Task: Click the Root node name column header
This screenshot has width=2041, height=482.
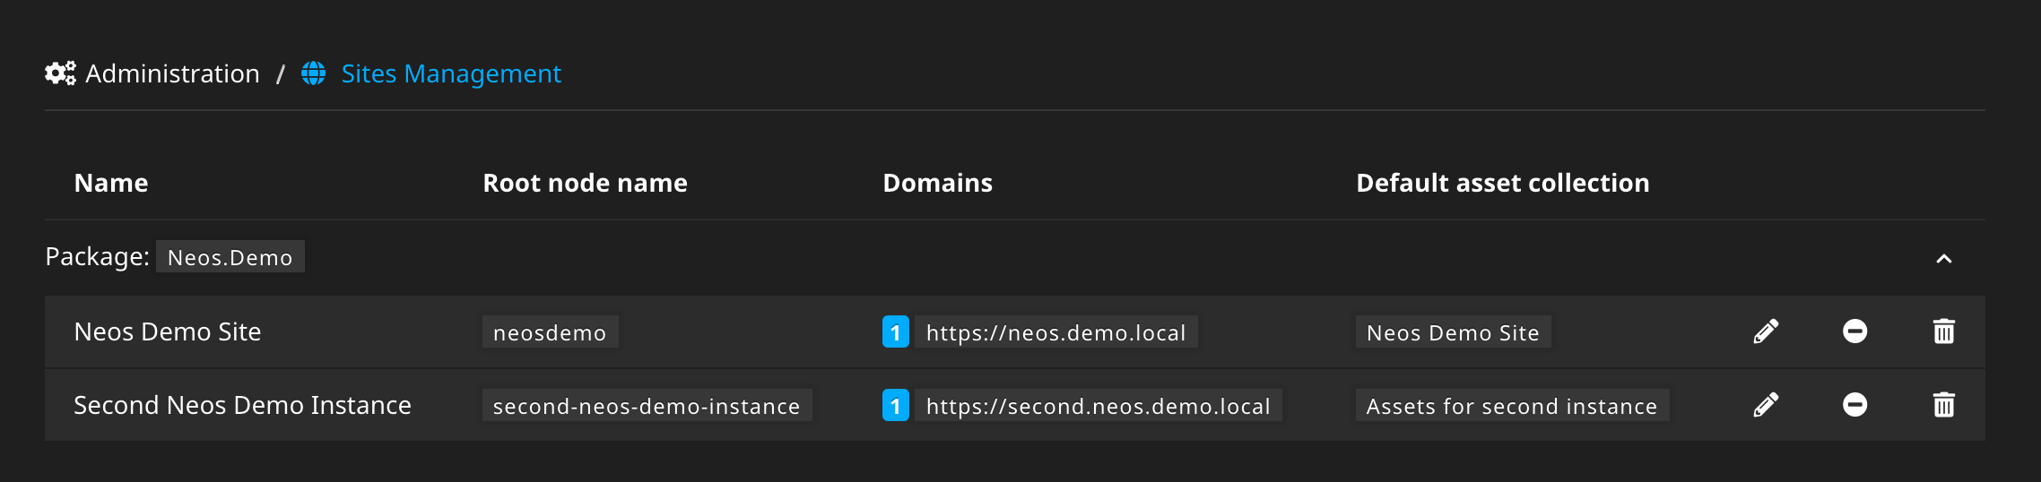Action: (585, 183)
